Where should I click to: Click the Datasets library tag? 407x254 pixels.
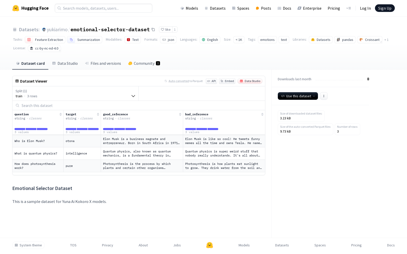321,40
